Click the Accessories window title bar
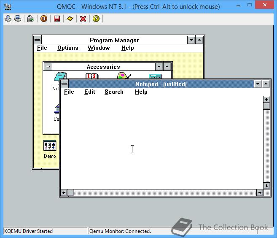This screenshot has width=277, height=238. click(103, 67)
